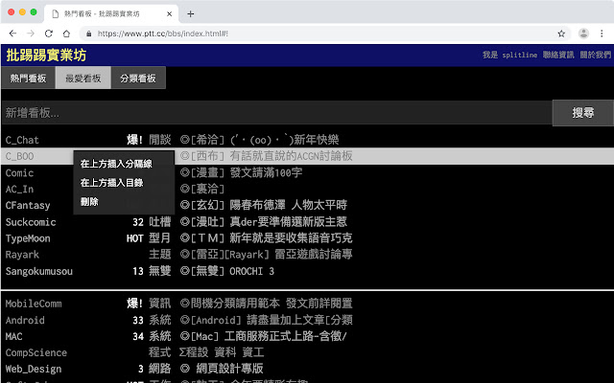This screenshot has height=383, width=614.
Task: Open the CompScience board
Action: pyautogui.click(x=36, y=352)
